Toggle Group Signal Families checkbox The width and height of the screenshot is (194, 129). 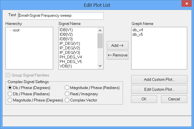click(x=8, y=75)
